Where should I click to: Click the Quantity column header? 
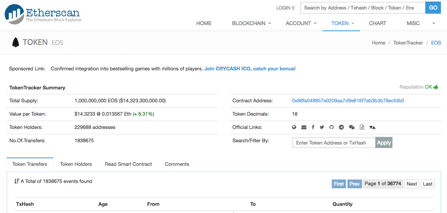[342, 204]
